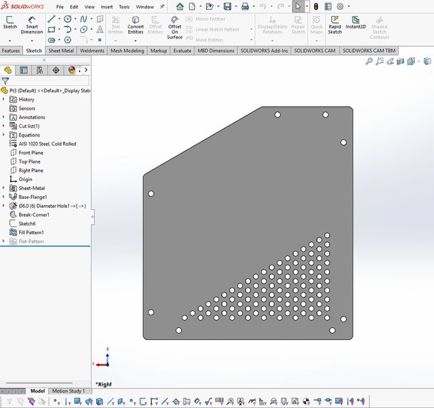Select the Ellipse tool

tap(83, 29)
